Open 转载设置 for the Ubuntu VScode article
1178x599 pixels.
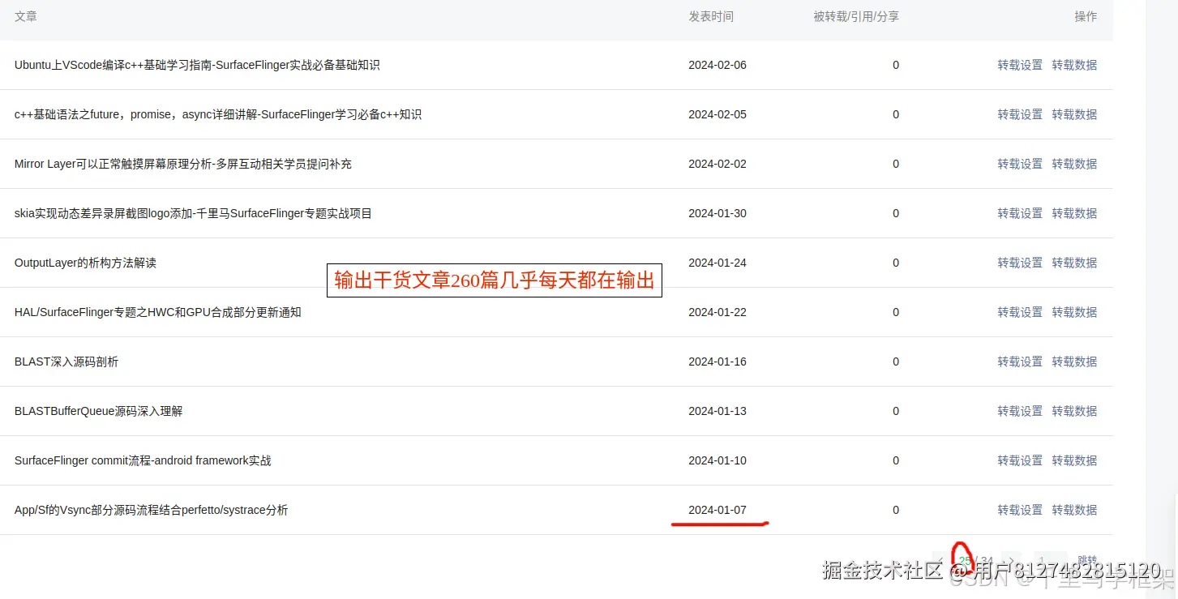pos(1020,65)
